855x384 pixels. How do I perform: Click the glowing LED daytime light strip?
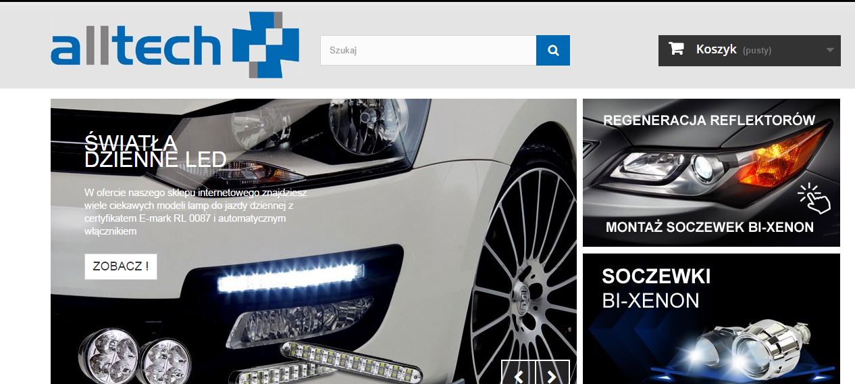click(288, 279)
